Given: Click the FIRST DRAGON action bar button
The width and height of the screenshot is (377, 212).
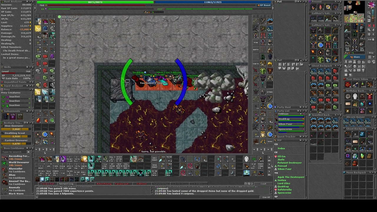Looking at the screenshot, I should coord(261,166).
